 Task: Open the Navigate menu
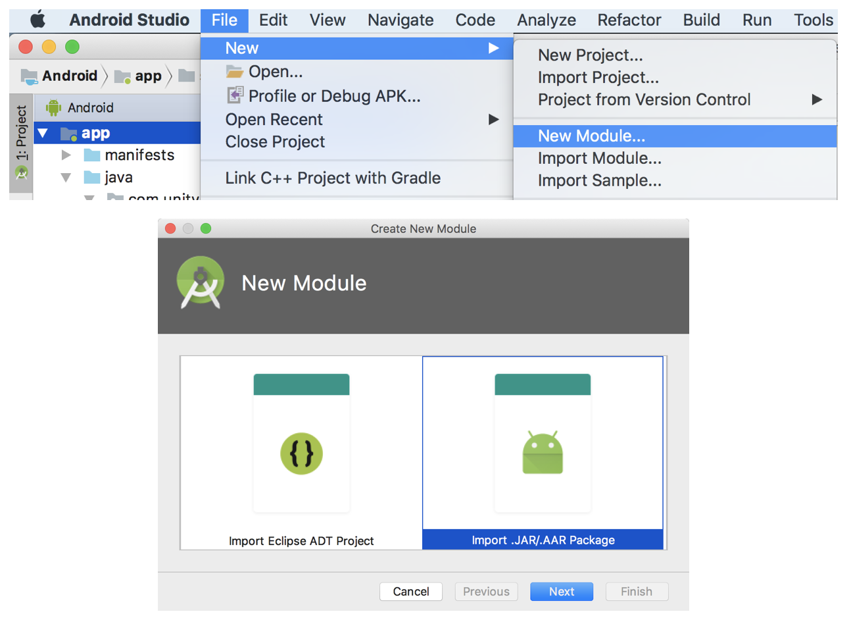click(401, 20)
